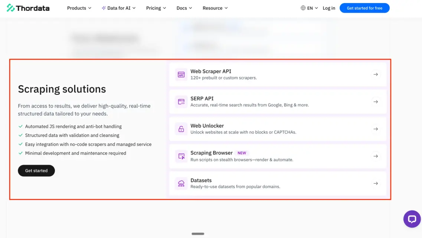Click the arrow on SERP API card
422x238 pixels.
pyautogui.click(x=376, y=102)
